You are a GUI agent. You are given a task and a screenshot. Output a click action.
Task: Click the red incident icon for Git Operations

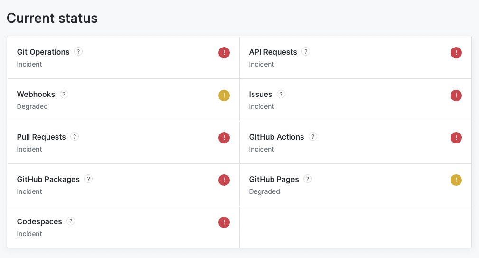pyautogui.click(x=224, y=53)
